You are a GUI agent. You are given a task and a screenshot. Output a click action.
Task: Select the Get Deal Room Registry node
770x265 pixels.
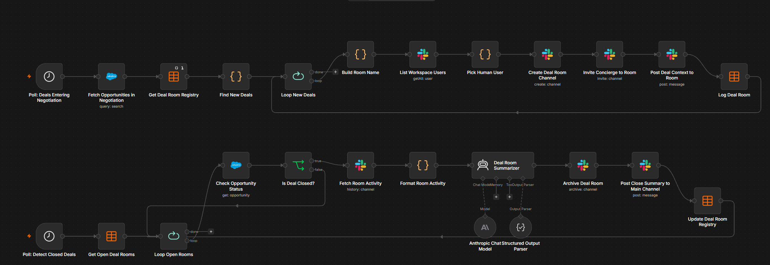coord(174,77)
